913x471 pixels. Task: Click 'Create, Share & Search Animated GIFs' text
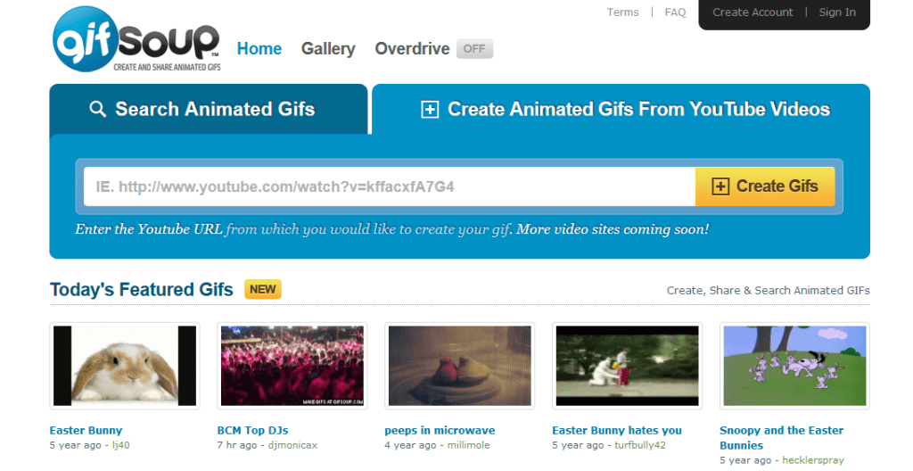768,290
